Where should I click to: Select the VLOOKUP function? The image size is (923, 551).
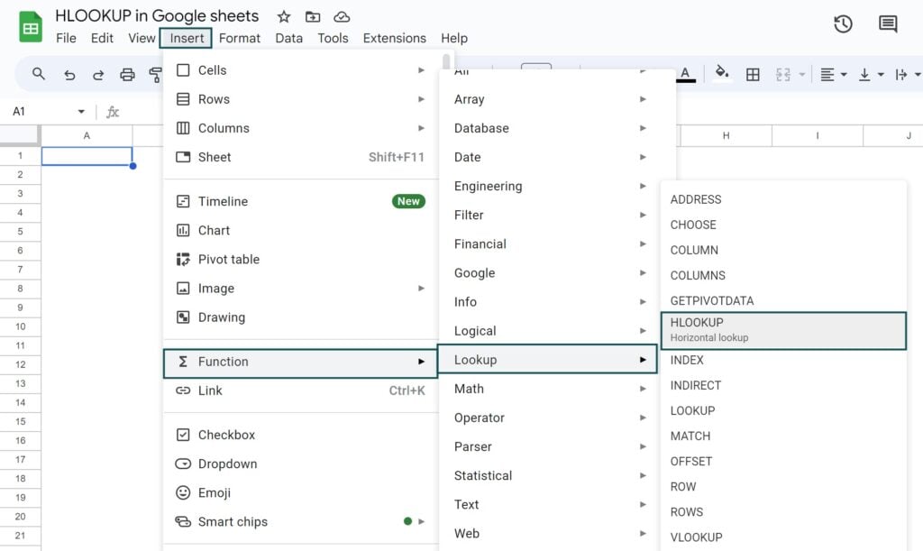click(x=783, y=537)
